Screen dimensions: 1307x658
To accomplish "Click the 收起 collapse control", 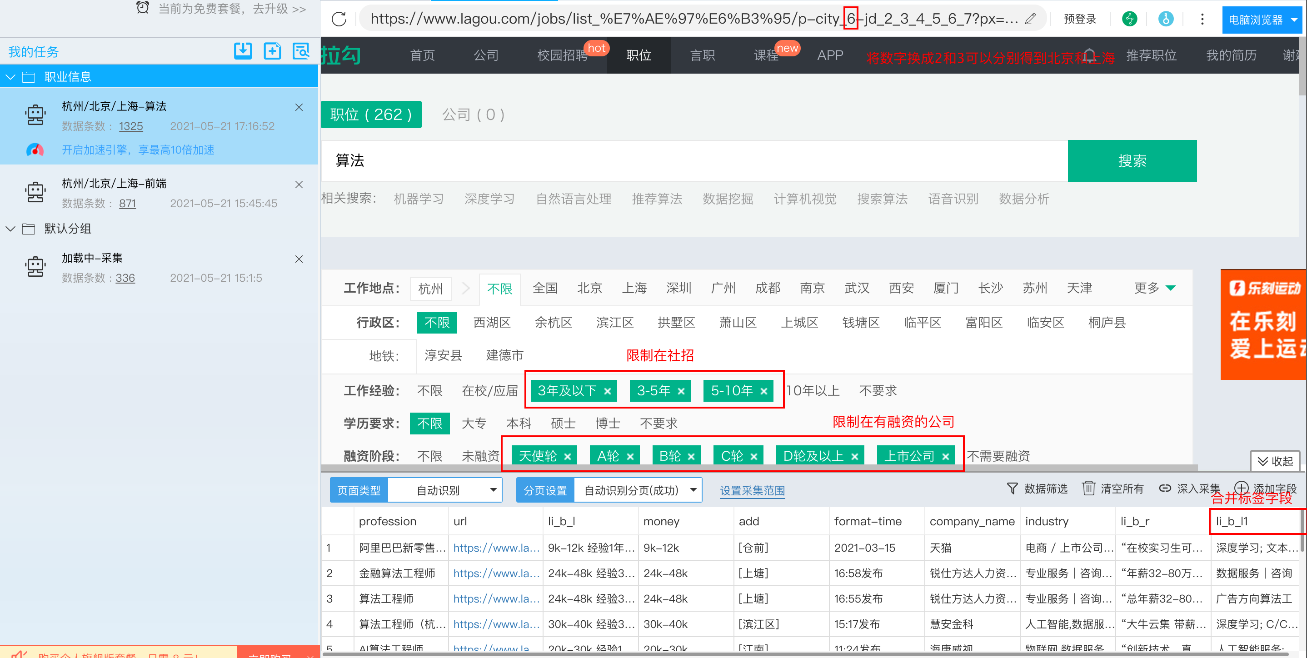I will pos(1276,461).
